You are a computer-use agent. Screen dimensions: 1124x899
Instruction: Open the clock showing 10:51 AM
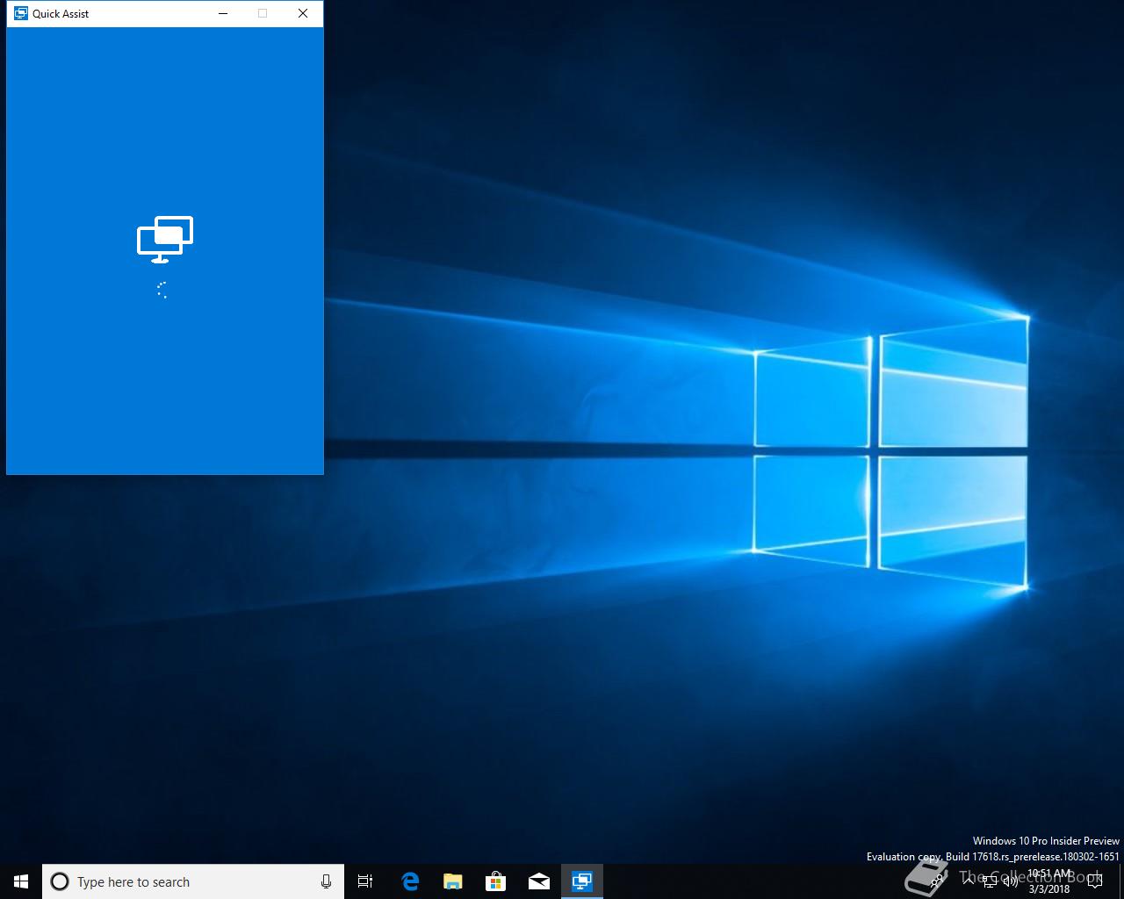pyautogui.click(x=1049, y=881)
